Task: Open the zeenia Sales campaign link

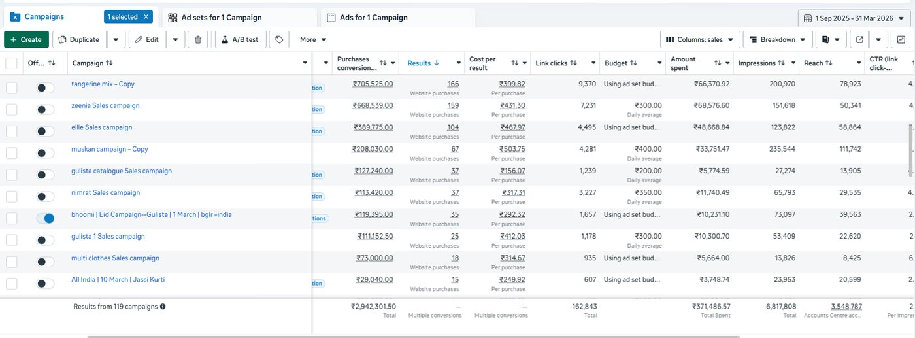Action: 105,105
